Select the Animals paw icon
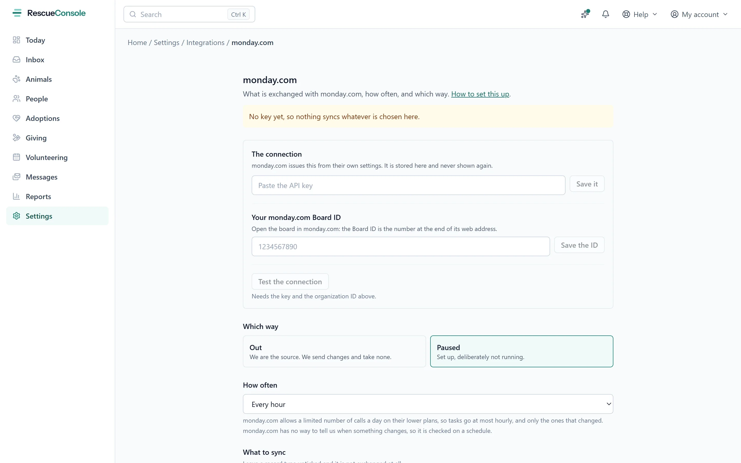The height and width of the screenshot is (463, 741). [16, 79]
